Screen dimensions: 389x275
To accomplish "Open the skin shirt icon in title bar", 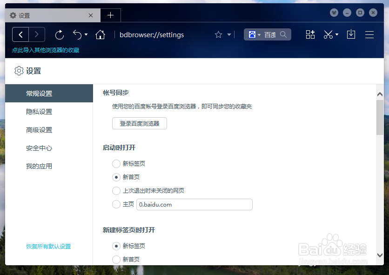I will (x=334, y=13).
